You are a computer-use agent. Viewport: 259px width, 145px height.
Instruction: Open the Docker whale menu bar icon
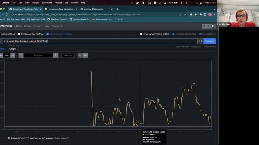[138, 3]
